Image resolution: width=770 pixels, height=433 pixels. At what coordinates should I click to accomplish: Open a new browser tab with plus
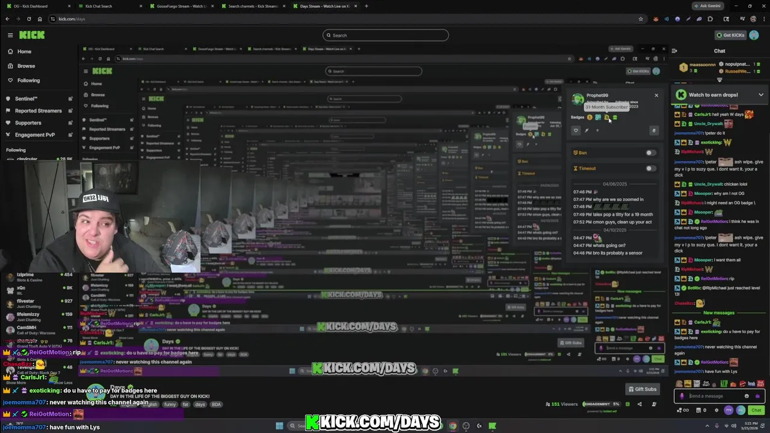[x=366, y=6]
